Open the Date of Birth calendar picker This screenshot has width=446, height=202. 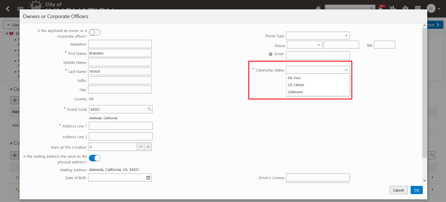coord(148,178)
